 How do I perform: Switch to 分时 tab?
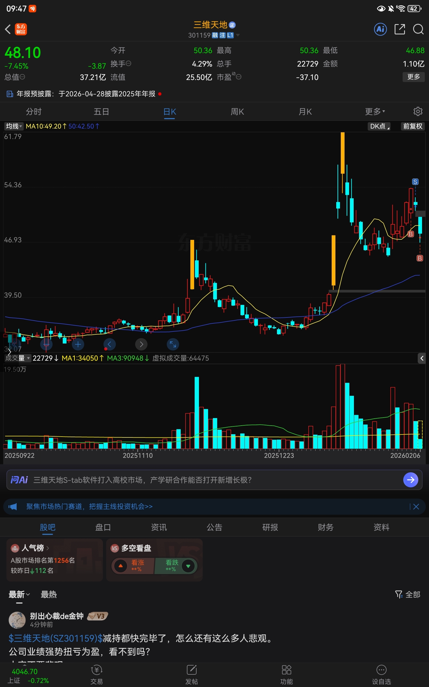click(34, 112)
